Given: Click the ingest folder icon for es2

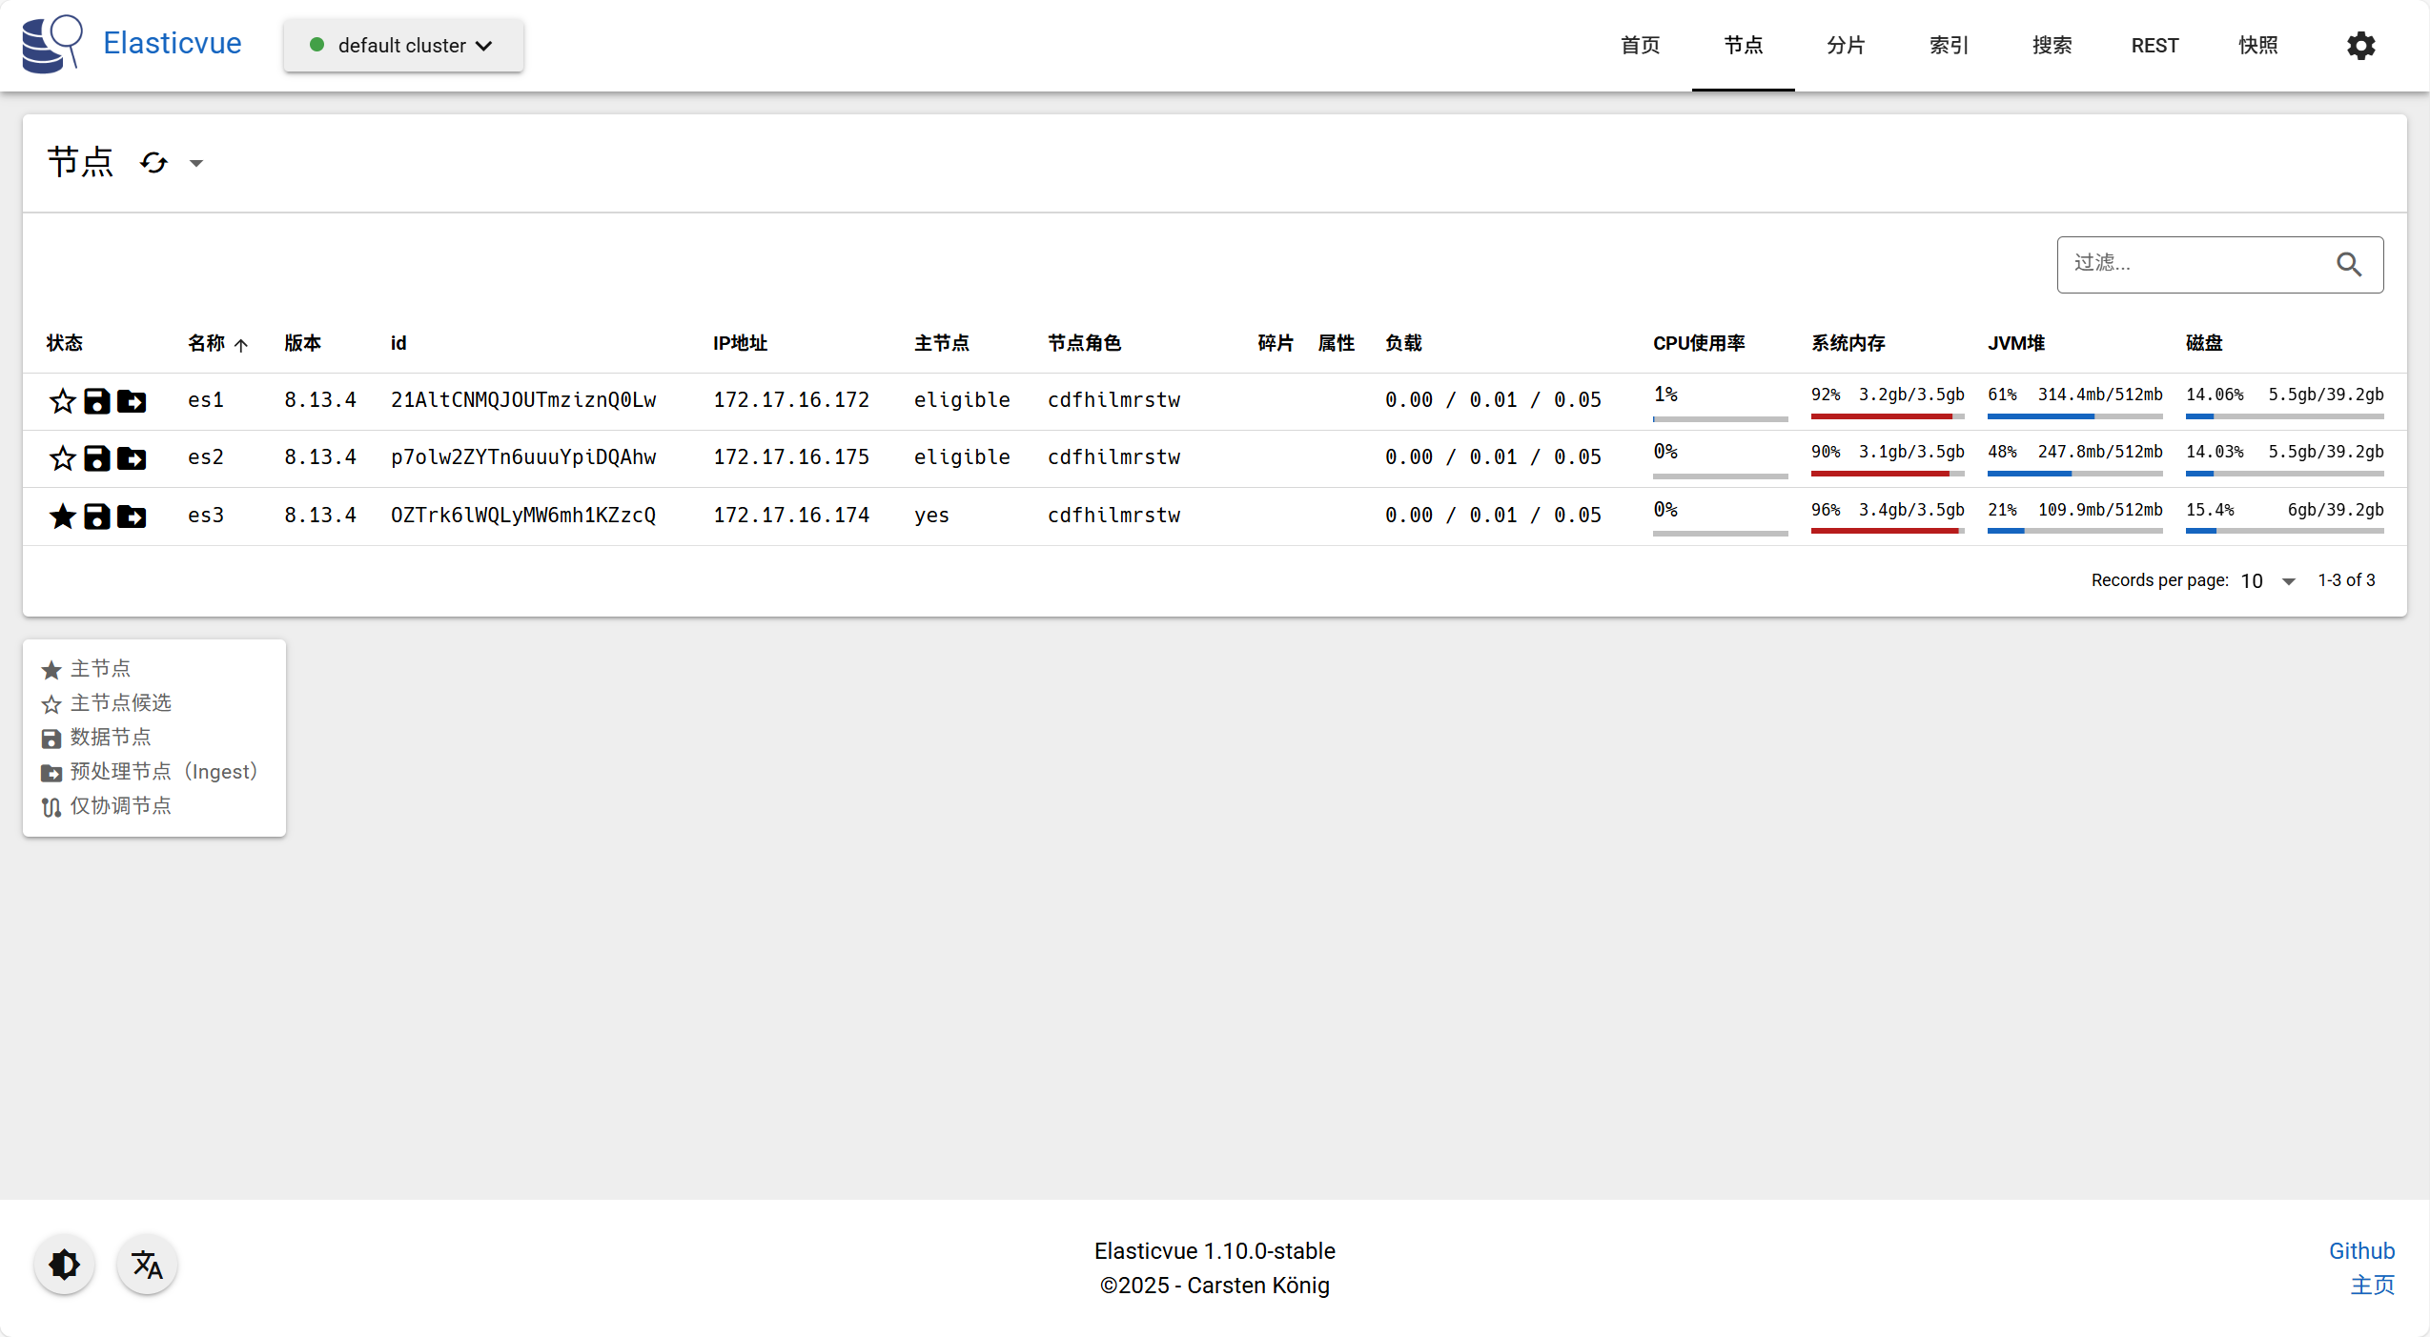Looking at the screenshot, I should (132, 458).
